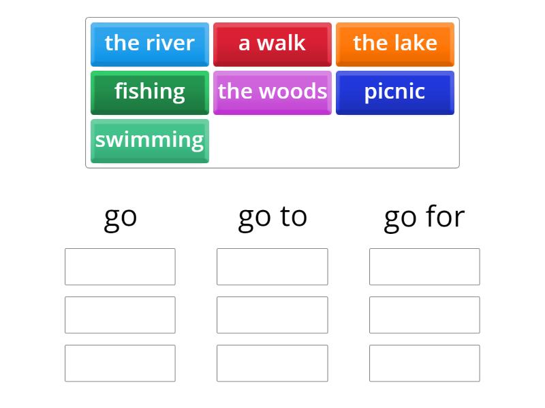545x408 pixels.
Task: Select the green "fishing" tile
Action: (150, 92)
